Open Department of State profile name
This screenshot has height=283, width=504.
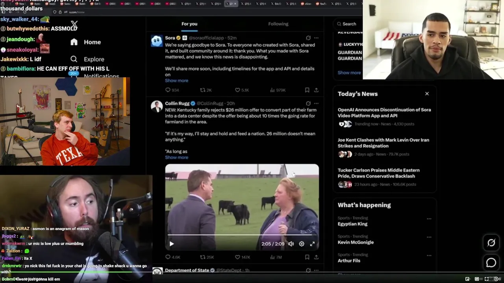coord(187,270)
